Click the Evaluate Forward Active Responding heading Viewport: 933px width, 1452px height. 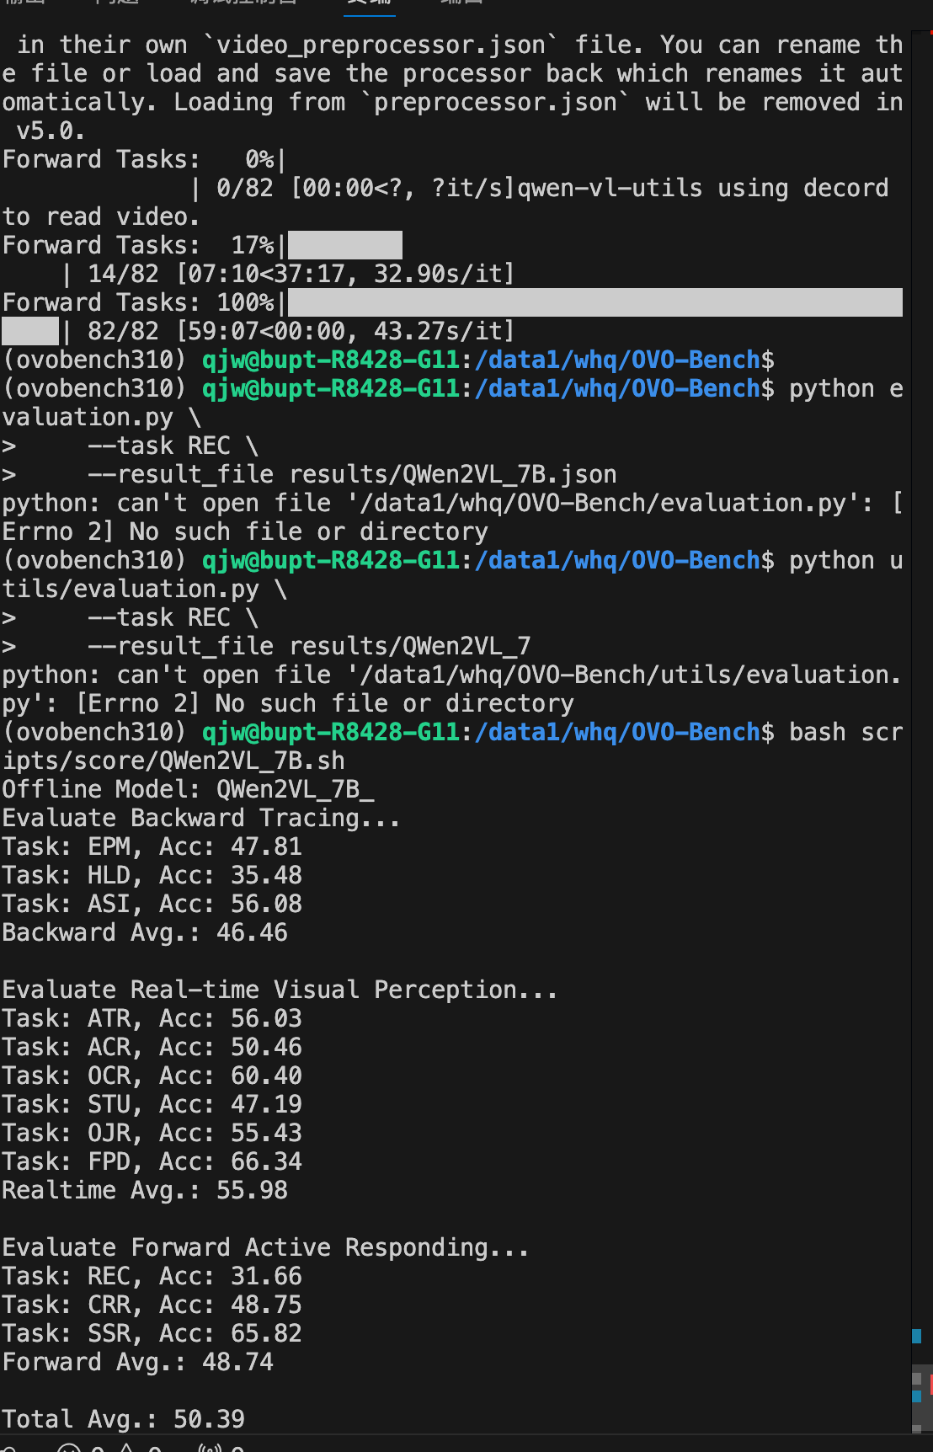pos(265,1247)
